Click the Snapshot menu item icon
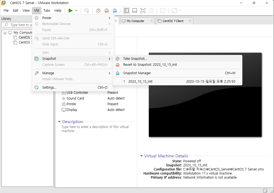The height and width of the screenshot is (193, 274). 37,59
